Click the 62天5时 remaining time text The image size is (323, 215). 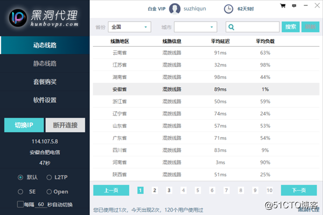point(245,9)
